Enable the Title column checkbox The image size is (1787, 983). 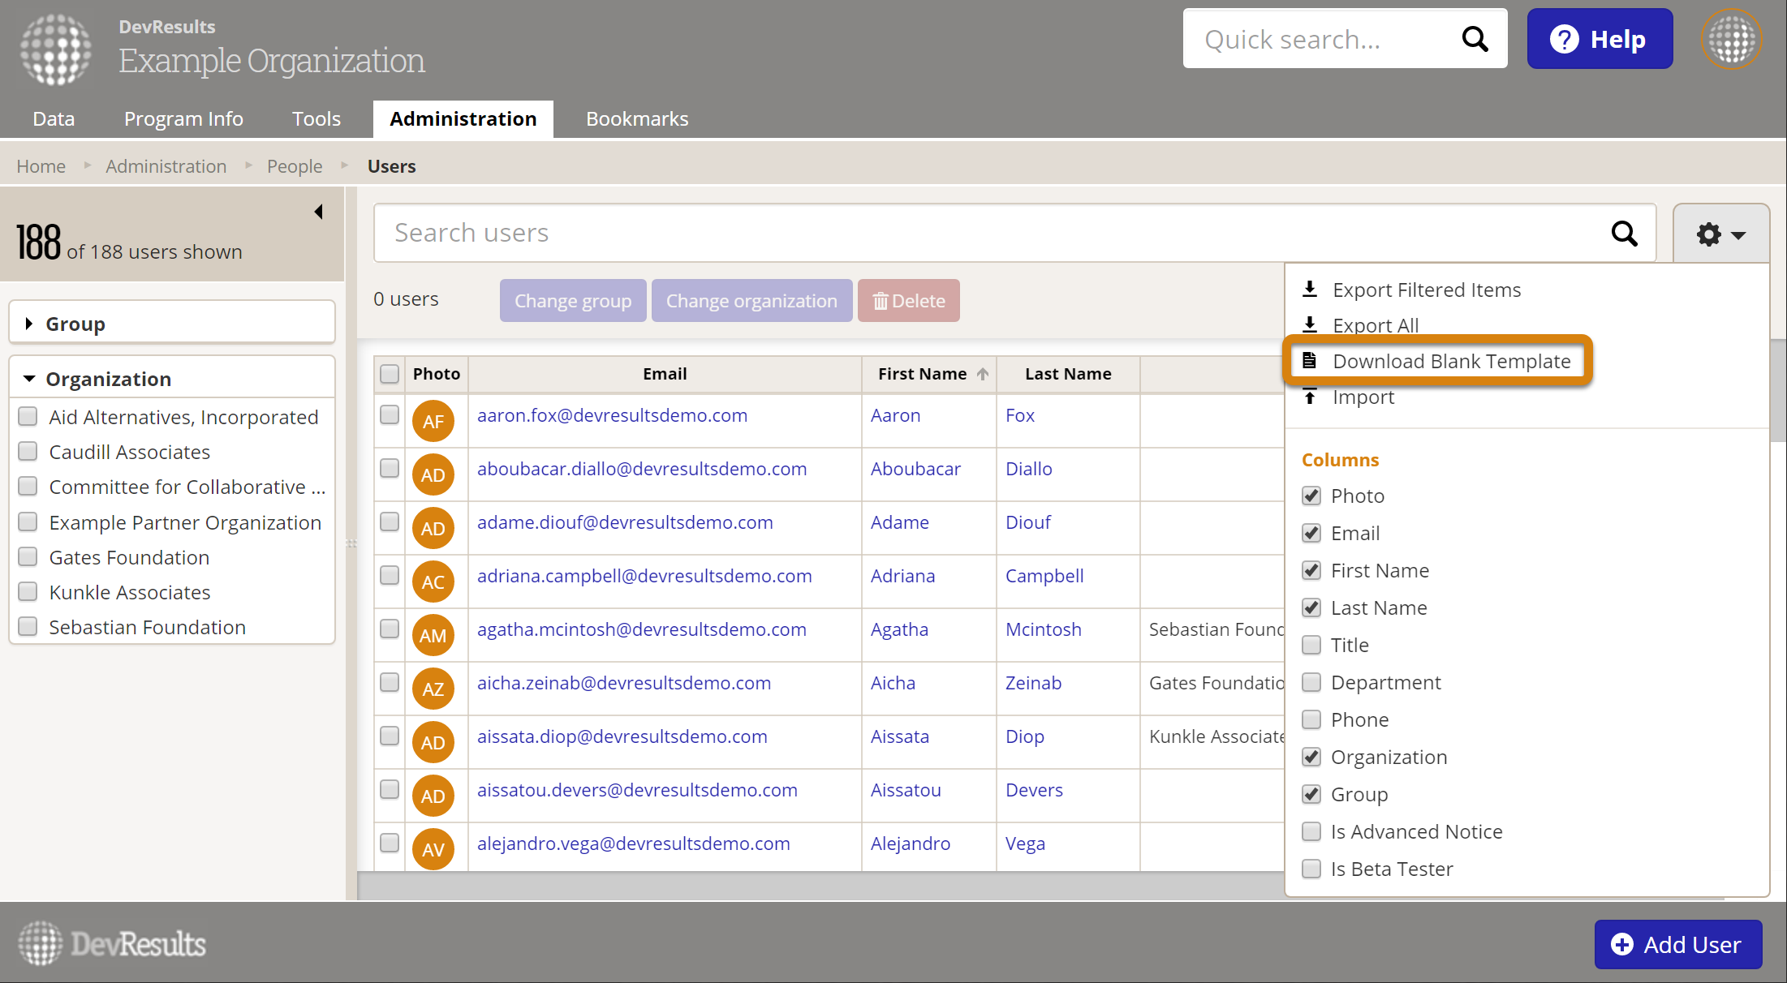(1311, 645)
